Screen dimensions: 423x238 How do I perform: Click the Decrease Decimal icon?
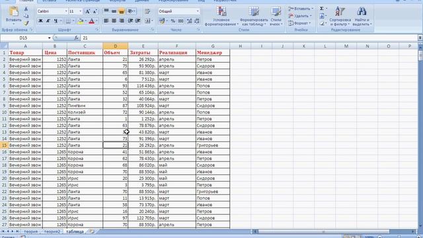(x=197, y=20)
